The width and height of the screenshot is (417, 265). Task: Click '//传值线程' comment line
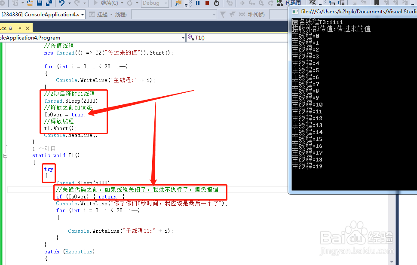(x=59, y=46)
